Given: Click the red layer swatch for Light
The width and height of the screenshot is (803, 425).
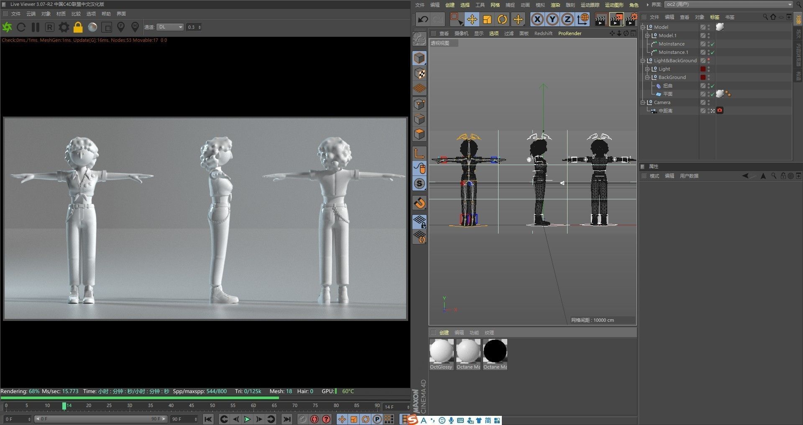Looking at the screenshot, I should (703, 69).
